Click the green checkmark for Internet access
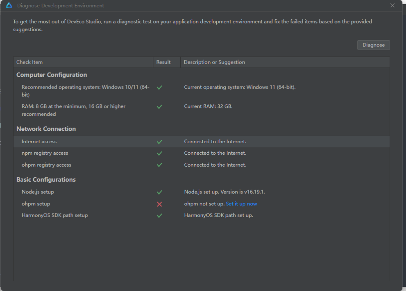Viewport: 406px width, 291px height. pos(159,142)
